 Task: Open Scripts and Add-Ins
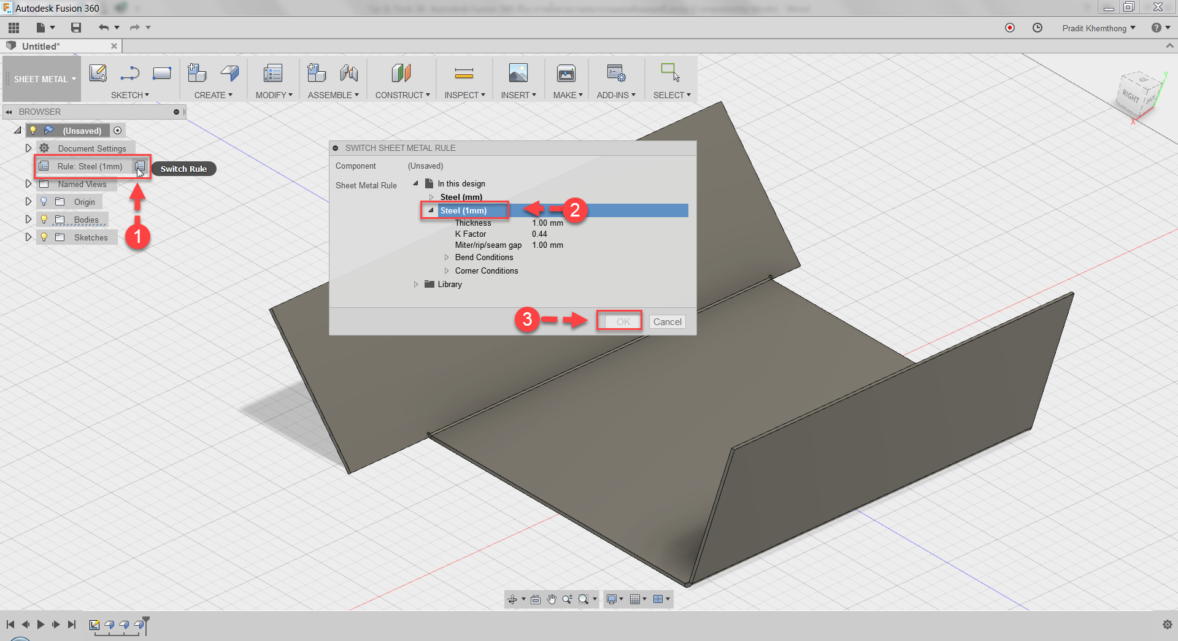point(615,73)
